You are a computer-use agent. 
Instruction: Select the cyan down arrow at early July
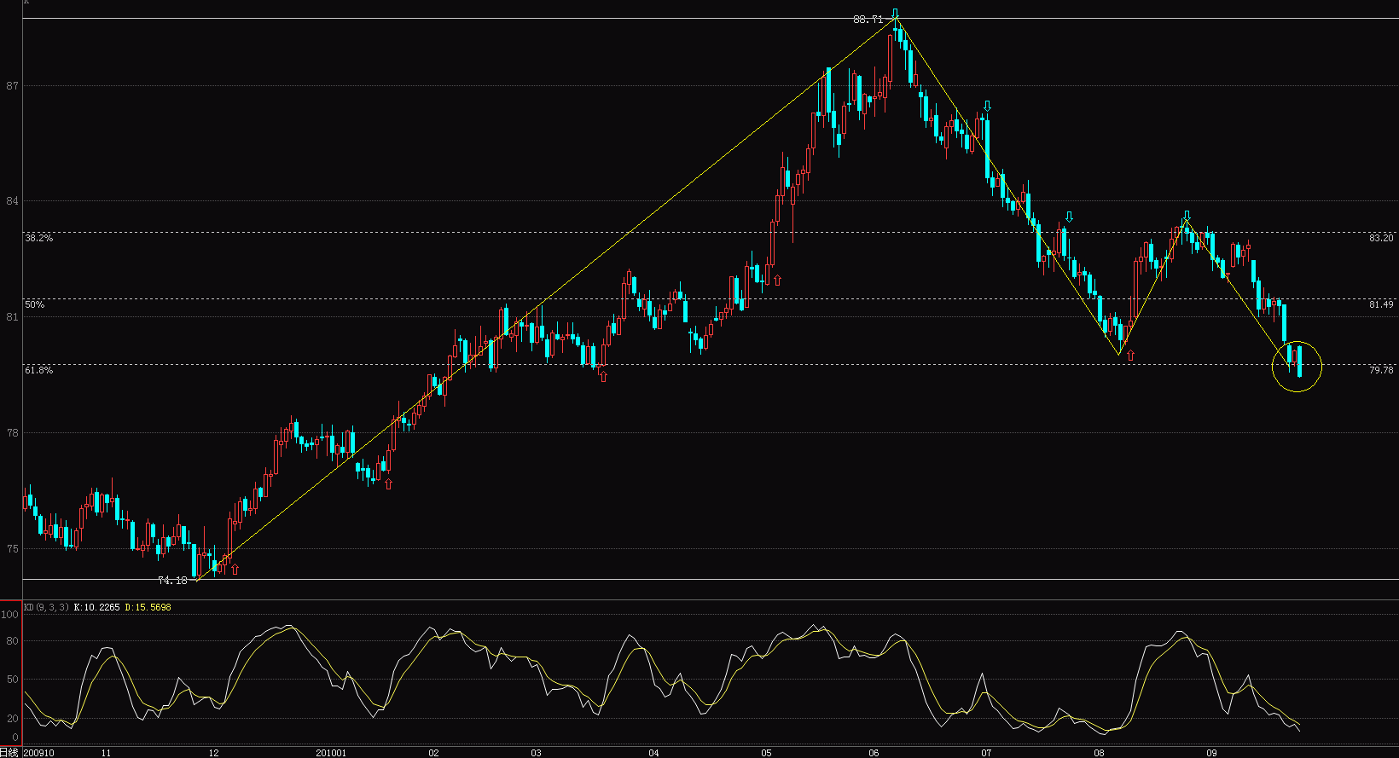987,106
